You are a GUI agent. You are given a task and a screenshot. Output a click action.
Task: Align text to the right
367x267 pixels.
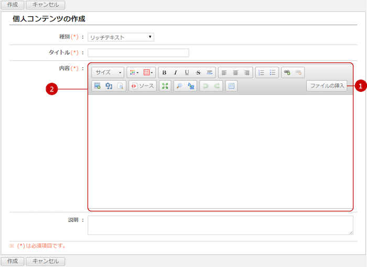click(x=246, y=72)
